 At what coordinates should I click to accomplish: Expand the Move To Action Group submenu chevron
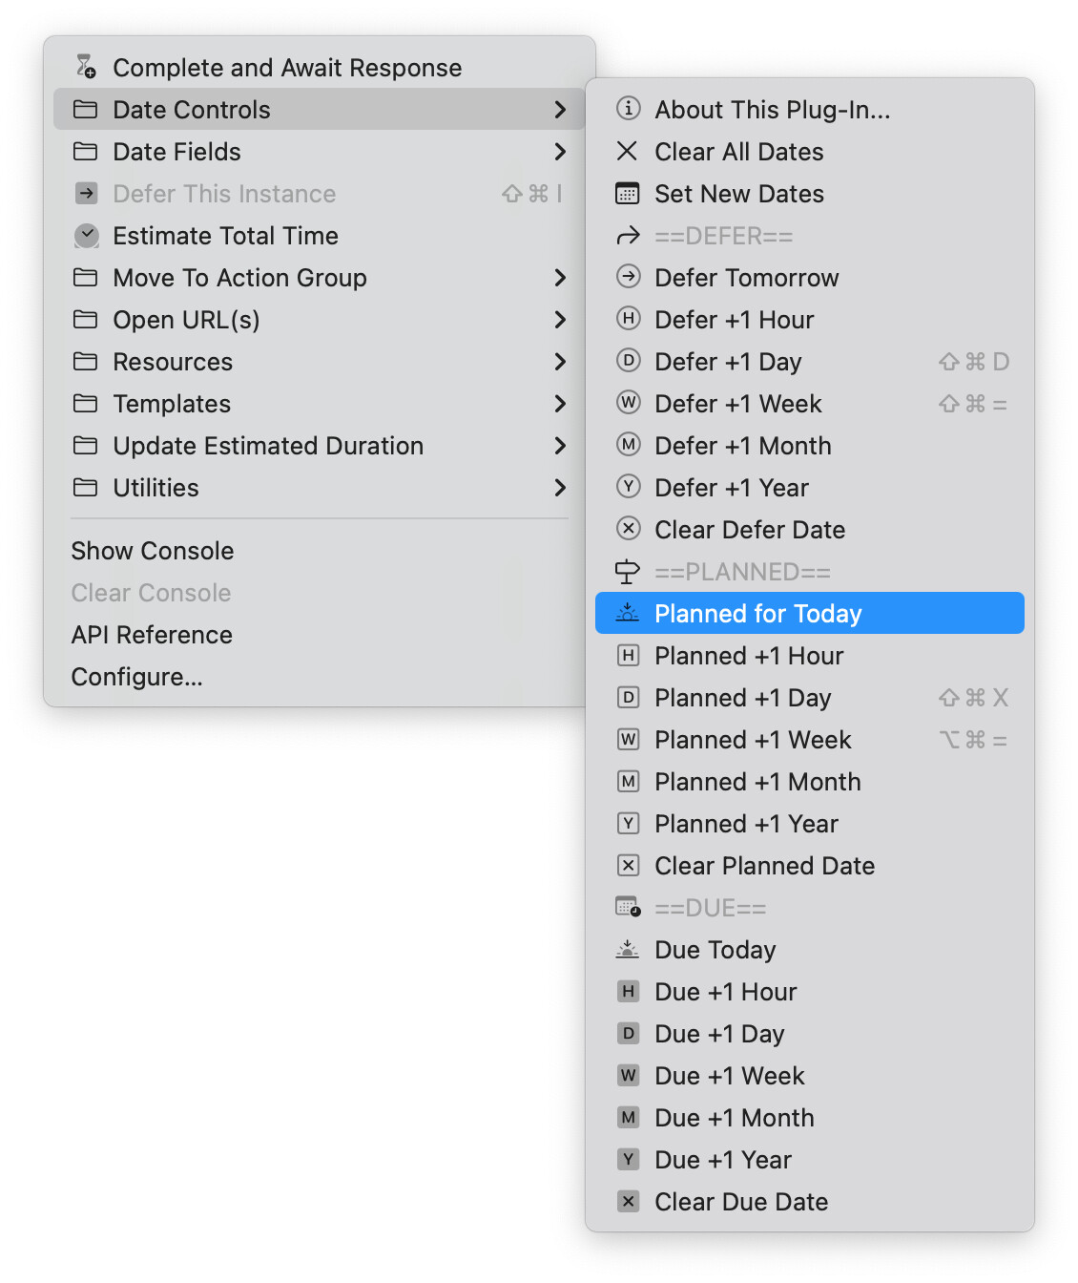(x=560, y=278)
